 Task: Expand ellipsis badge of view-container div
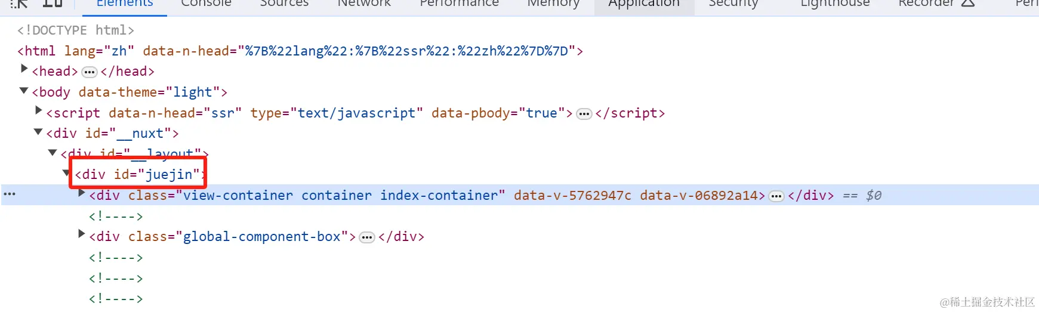click(776, 196)
